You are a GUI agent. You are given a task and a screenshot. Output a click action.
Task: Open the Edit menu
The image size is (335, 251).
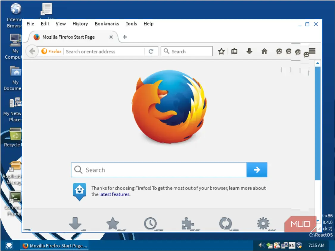click(x=45, y=24)
